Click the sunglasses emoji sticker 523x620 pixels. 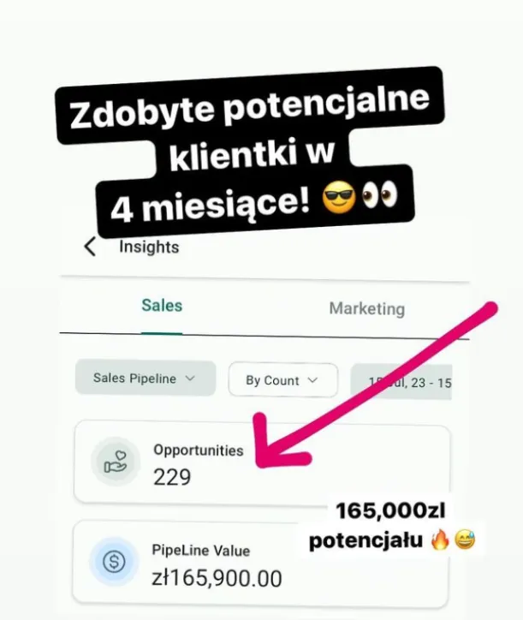coord(339,197)
